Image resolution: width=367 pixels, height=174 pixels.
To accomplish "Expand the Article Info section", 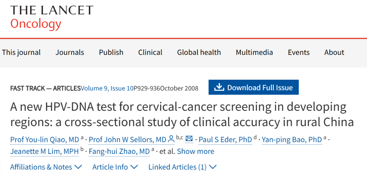I will point(115,167).
